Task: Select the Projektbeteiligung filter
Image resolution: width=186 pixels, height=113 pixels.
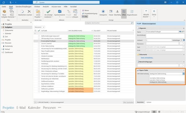Action: 90,13
